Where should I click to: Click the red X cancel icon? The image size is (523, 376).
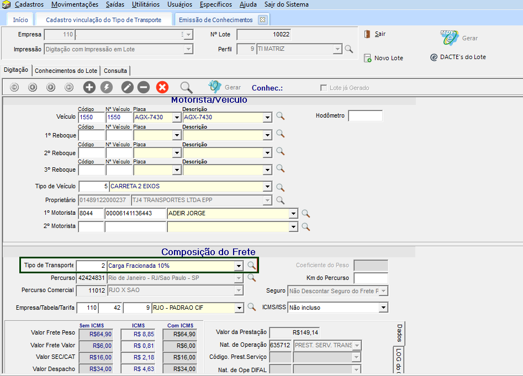(x=162, y=87)
